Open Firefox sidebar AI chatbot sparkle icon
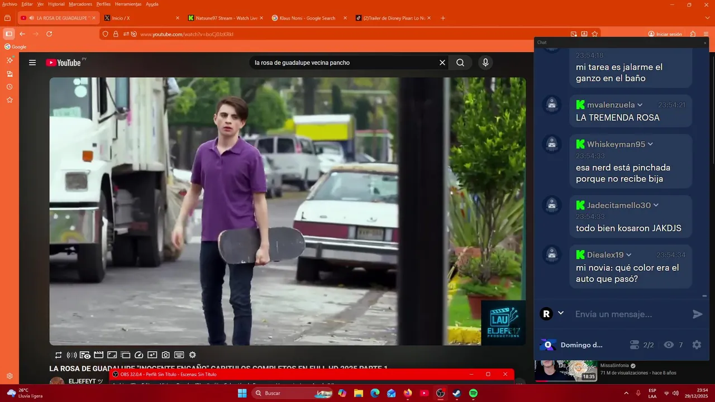The height and width of the screenshot is (402, 715). point(9,60)
